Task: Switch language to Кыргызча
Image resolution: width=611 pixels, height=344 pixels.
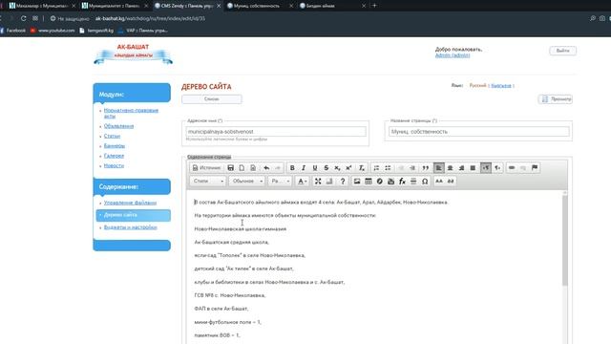Action: (x=501, y=86)
